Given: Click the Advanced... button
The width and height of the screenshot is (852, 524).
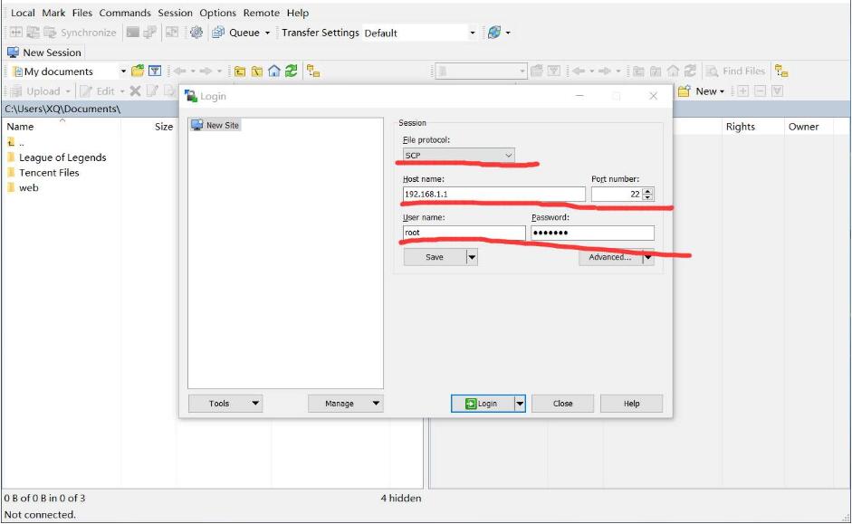Looking at the screenshot, I should pos(610,257).
